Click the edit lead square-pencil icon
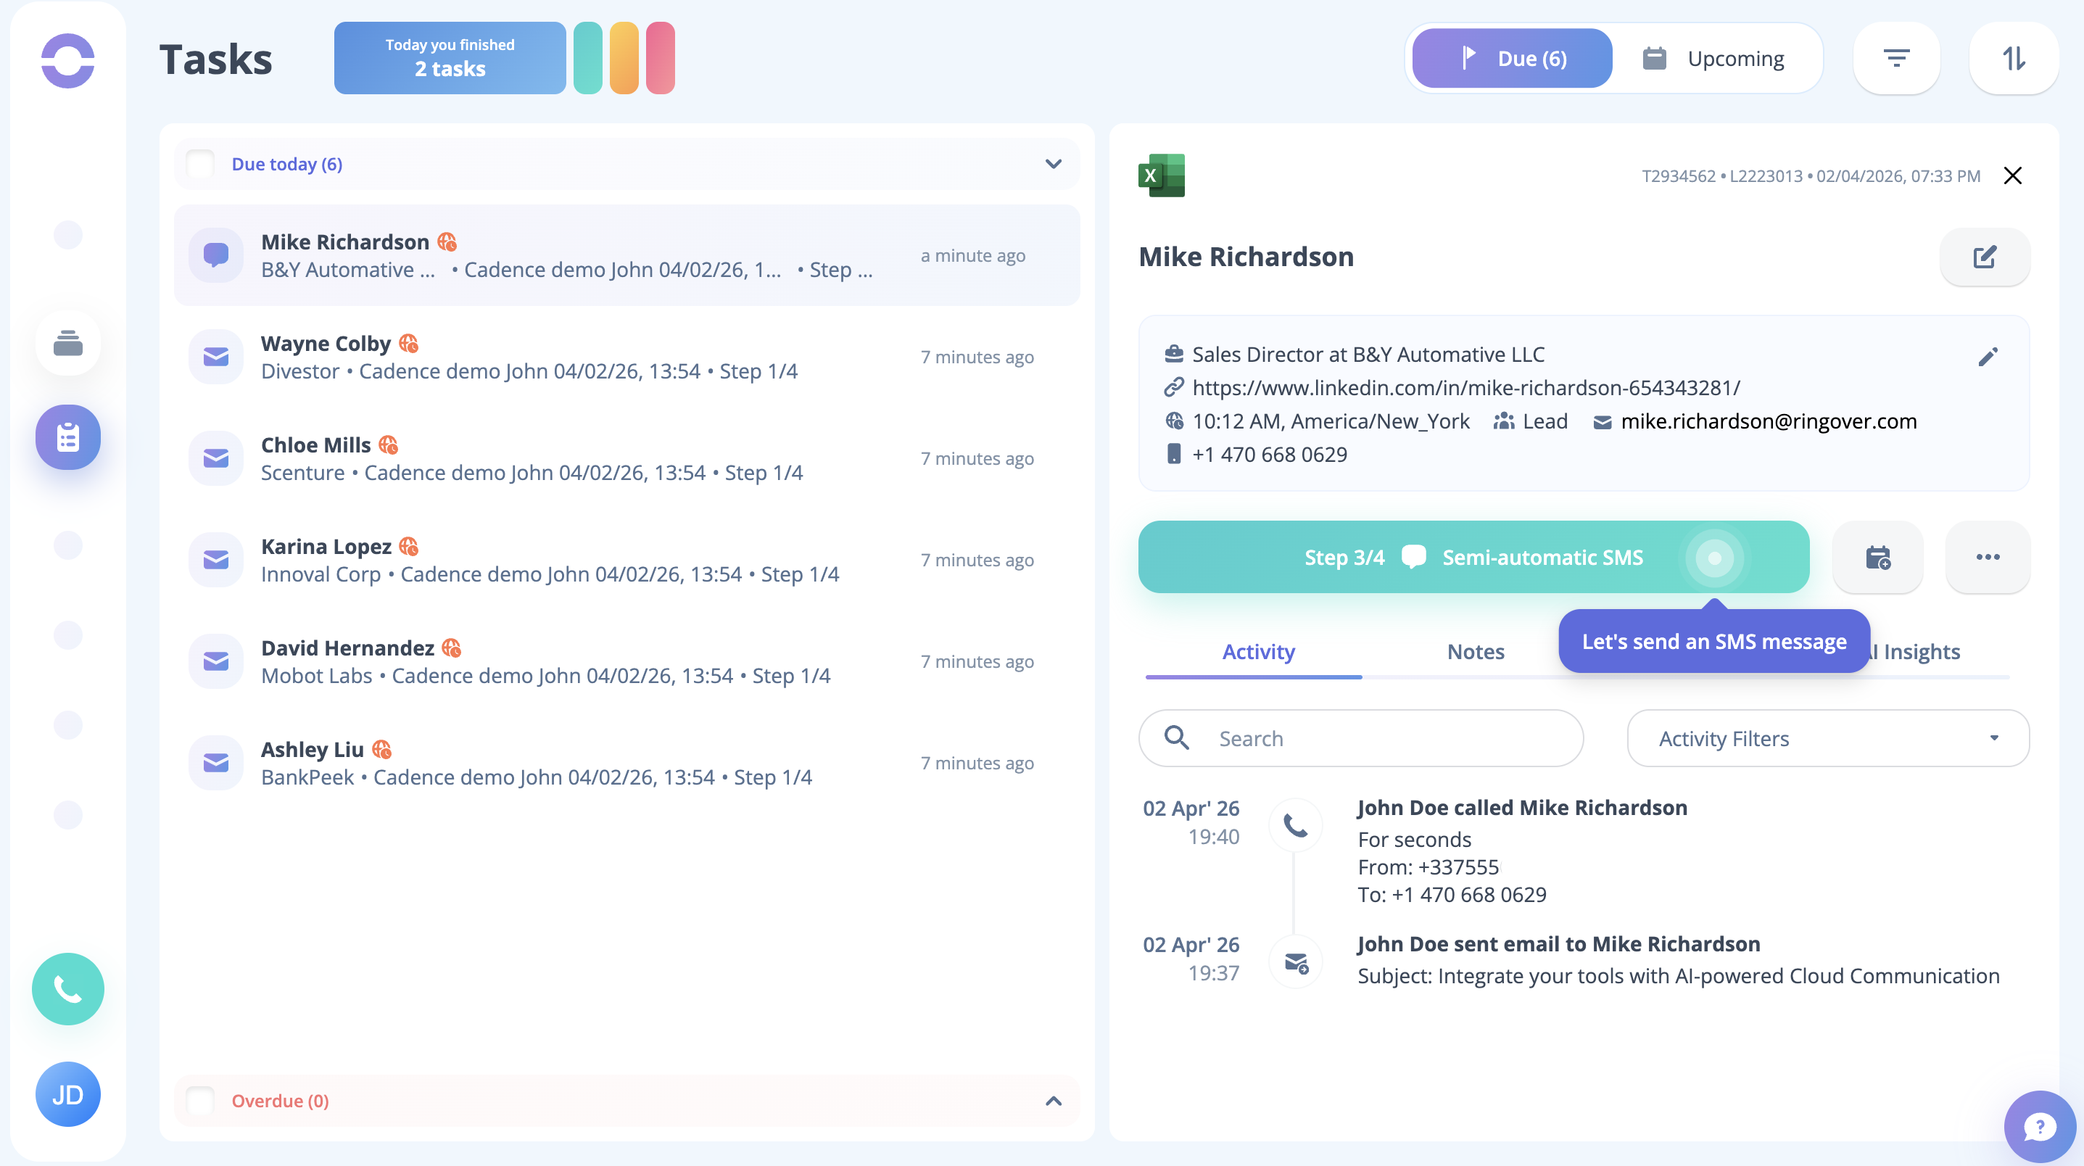 1984,257
